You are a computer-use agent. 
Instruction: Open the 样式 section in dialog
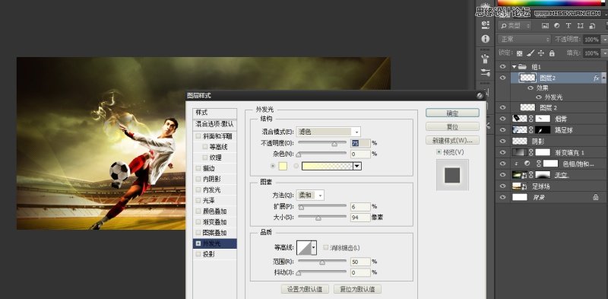(214, 113)
